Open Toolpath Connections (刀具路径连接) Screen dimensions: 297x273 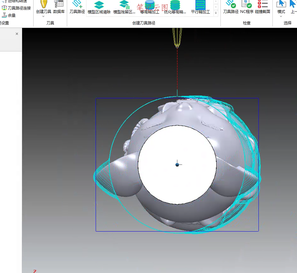16,8
